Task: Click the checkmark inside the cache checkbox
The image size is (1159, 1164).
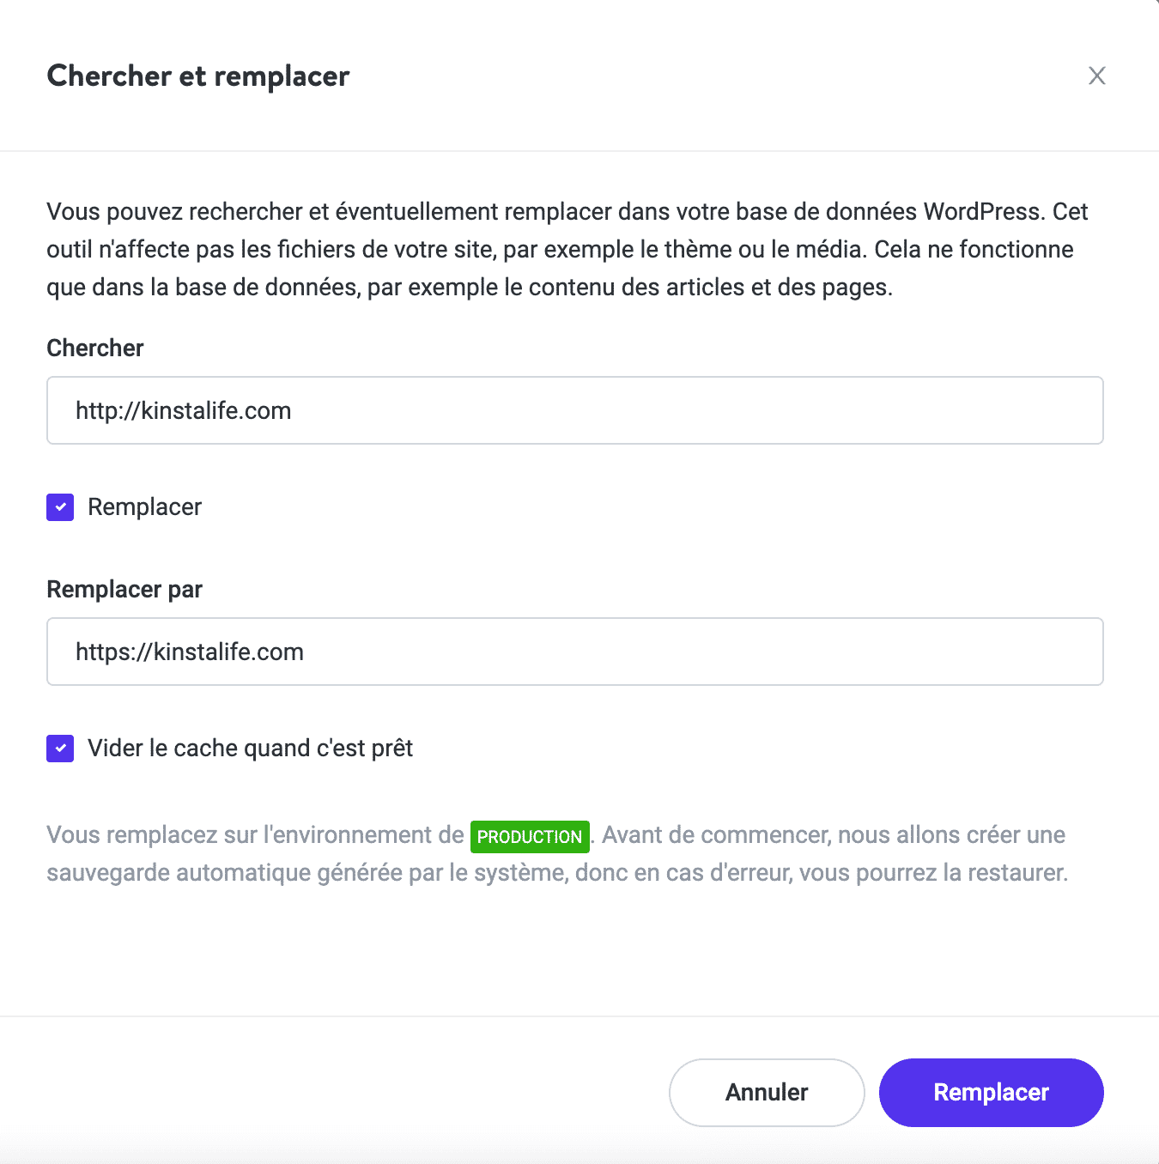Action: 59,749
